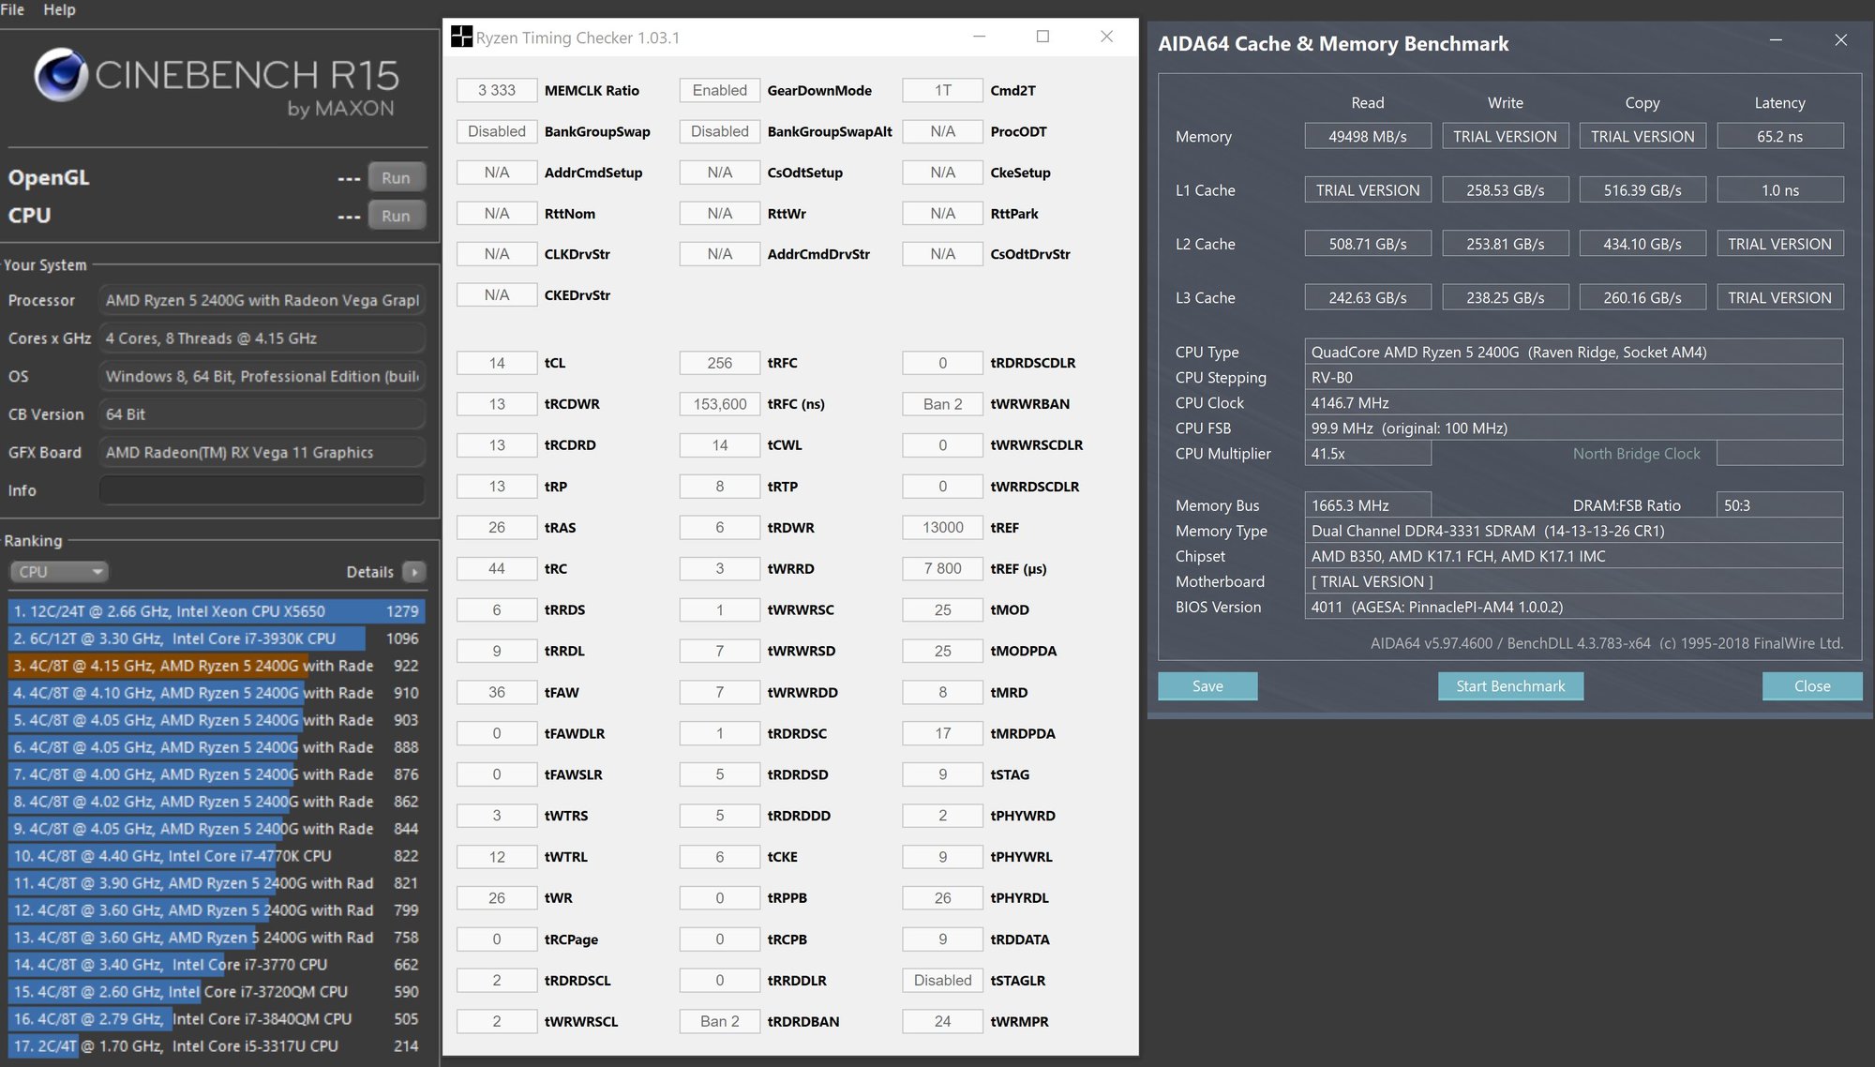This screenshot has width=1875, height=1067.
Task: Click the CPU Multiplier 41.5x field
Action: pyautogui.click(x=1368, y=454)
